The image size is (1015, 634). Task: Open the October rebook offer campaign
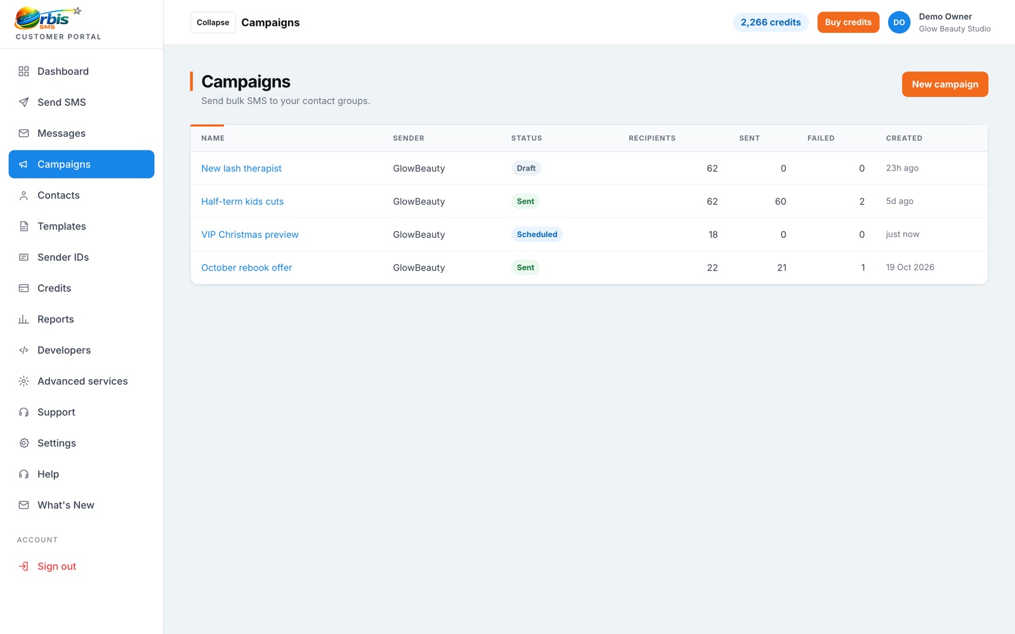[247, 268]
